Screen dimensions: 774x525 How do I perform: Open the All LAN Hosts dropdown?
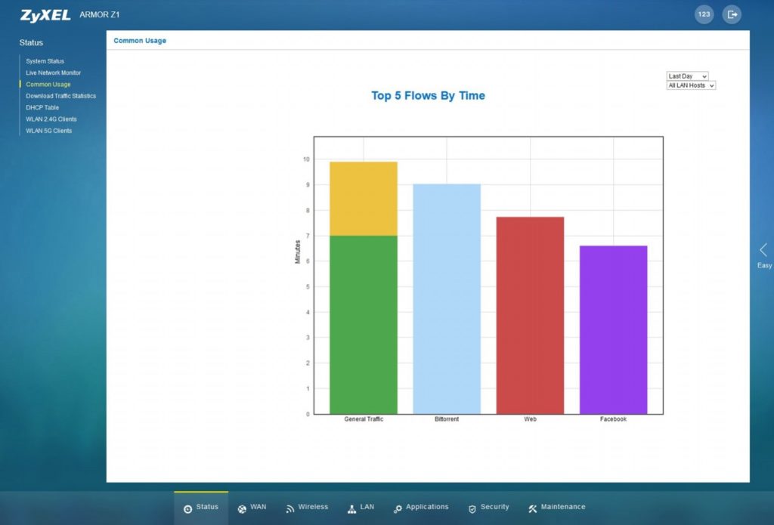tap(691, 85)
